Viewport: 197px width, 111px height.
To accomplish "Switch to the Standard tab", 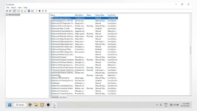I will 63,97.
